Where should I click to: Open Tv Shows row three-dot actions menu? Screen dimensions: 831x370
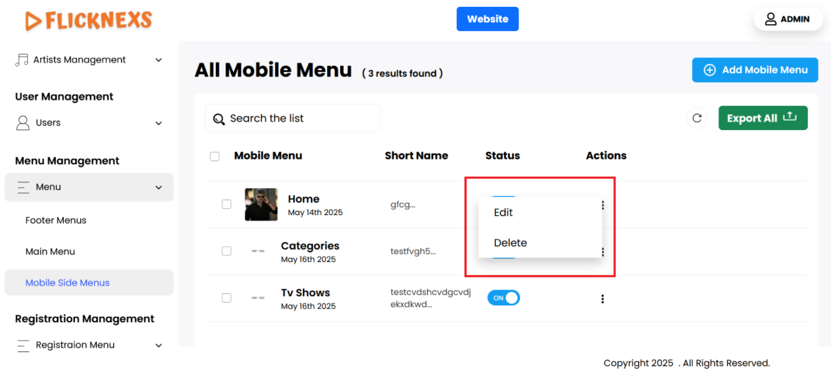point(602,299)
